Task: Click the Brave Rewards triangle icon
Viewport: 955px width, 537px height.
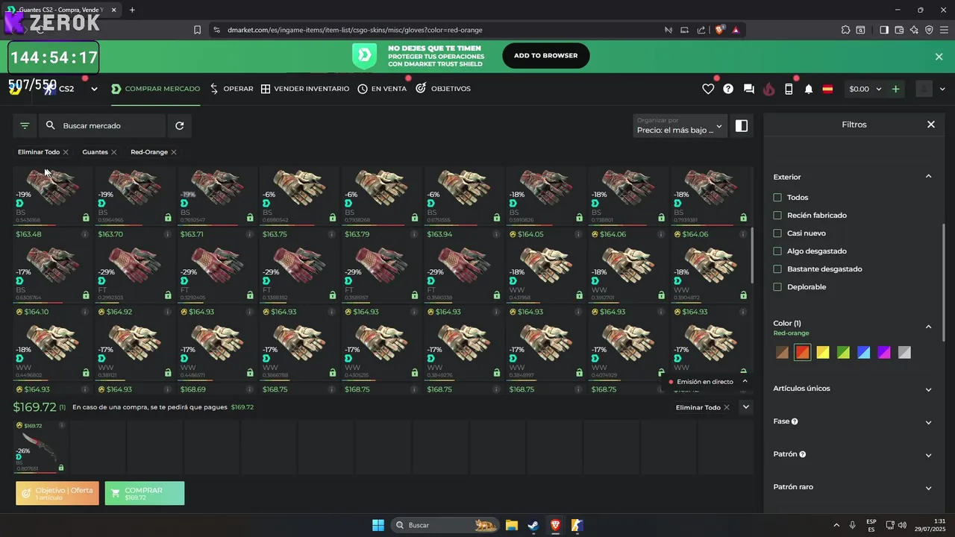Action: pos(736,30)
